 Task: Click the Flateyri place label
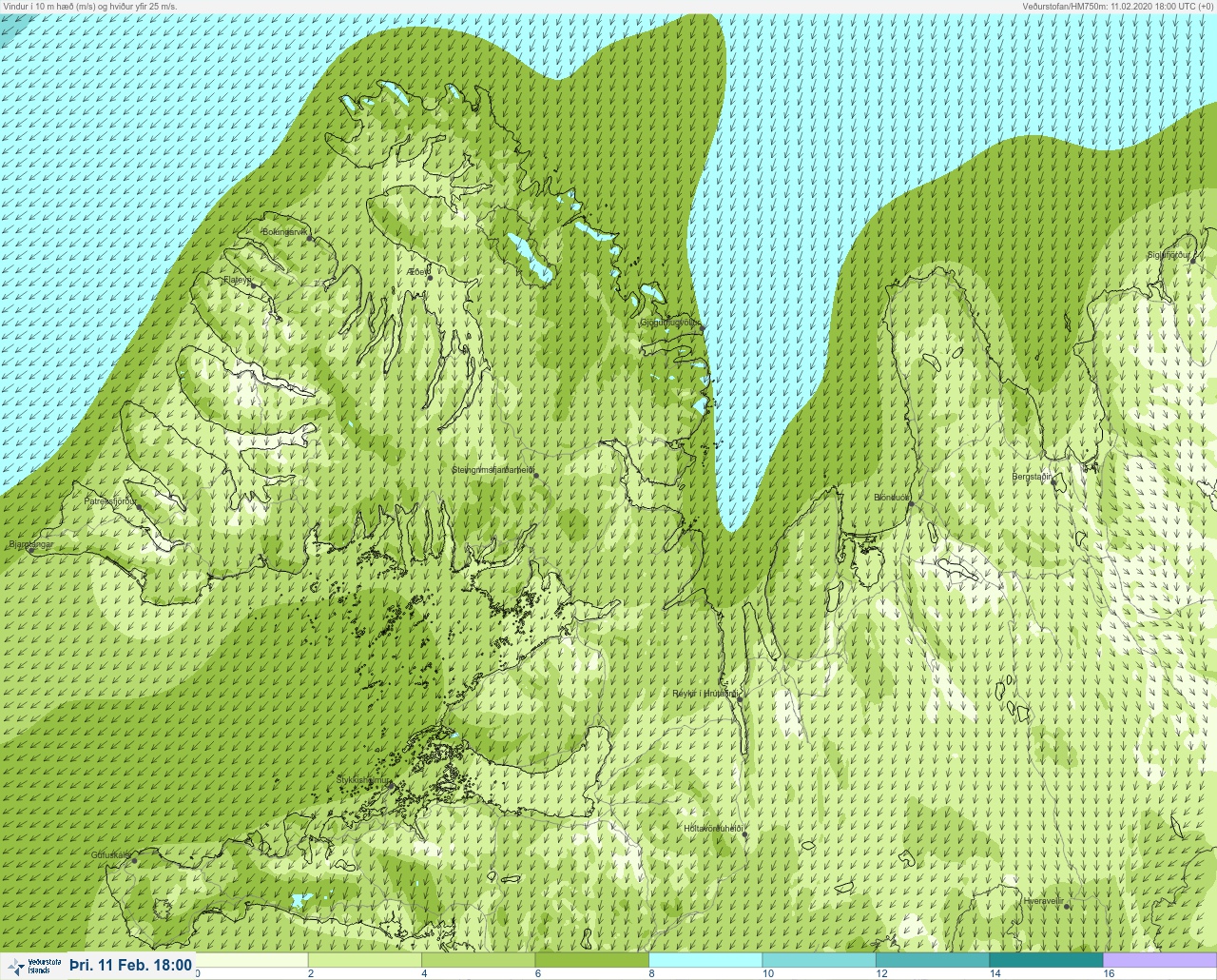click(x=237, y=280)
